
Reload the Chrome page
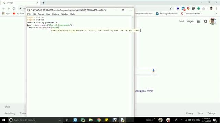[x=14, y=9]
